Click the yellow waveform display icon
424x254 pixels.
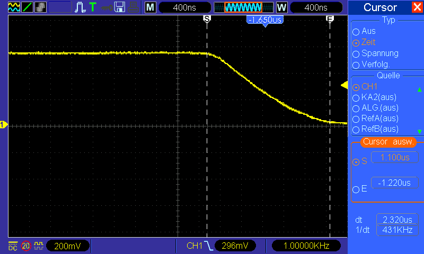[x=14, y=7]
